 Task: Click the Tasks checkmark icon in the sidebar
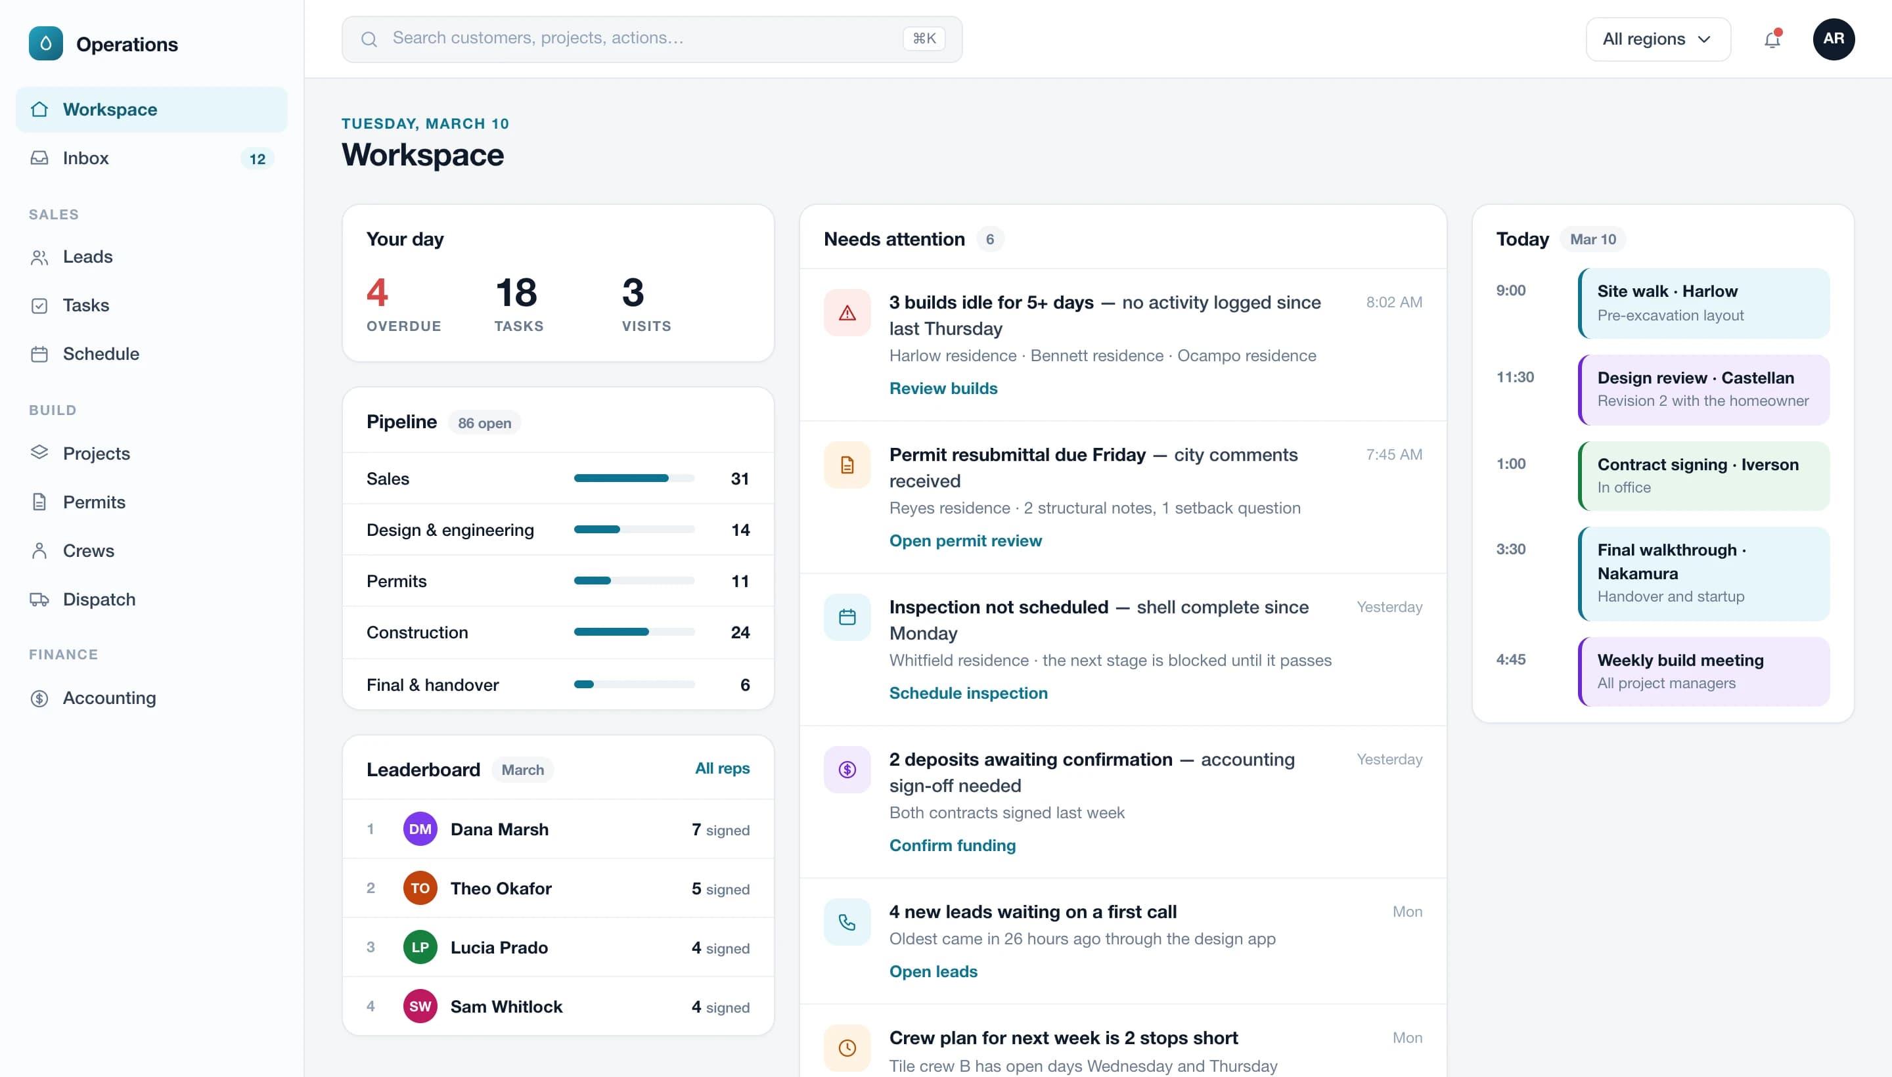click(x=39, y=305)
